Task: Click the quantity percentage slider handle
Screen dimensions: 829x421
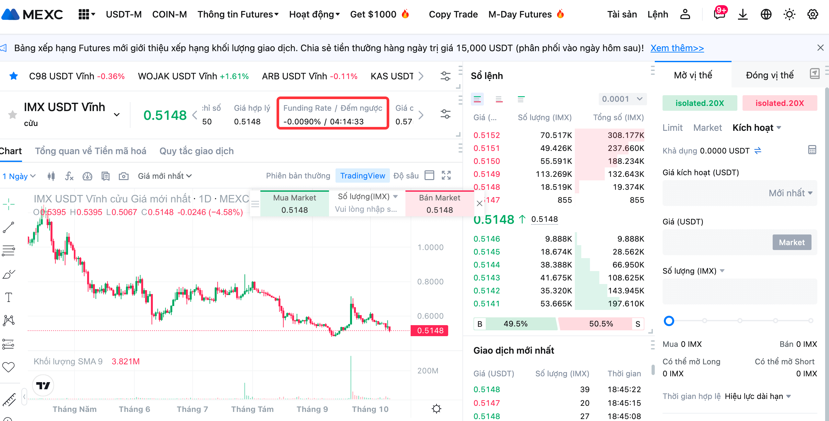Action: pyautogui.click(x=669, y=321)
